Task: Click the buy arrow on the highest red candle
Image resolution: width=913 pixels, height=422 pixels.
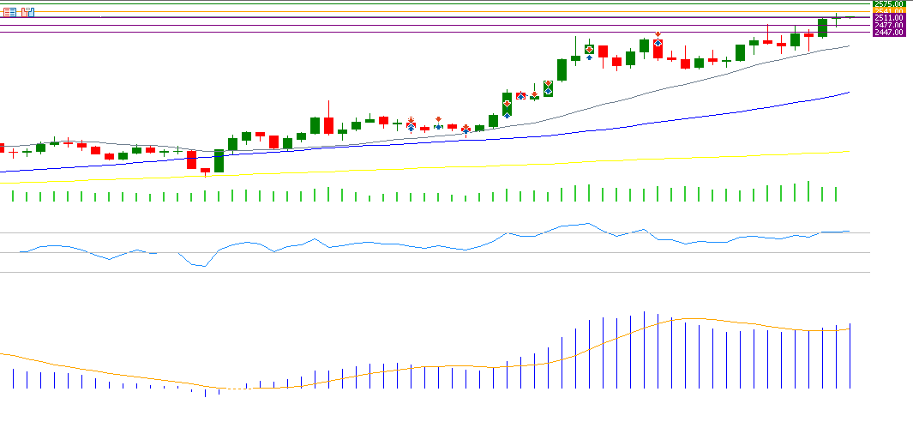Action: point(658,40)
